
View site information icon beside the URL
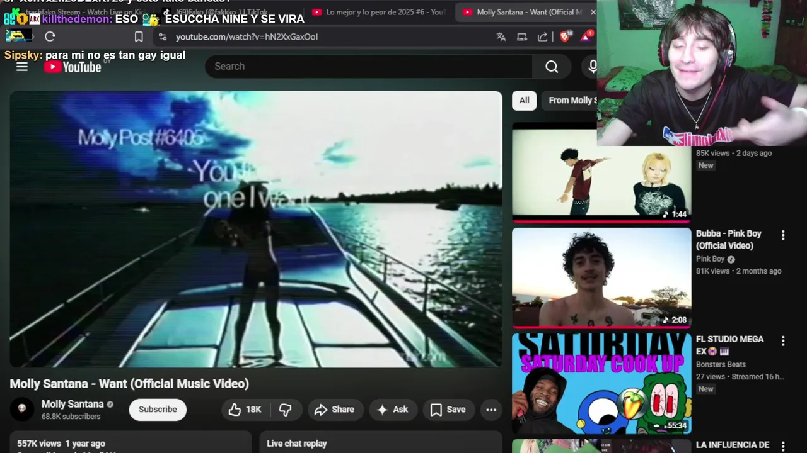coord(163,36)
